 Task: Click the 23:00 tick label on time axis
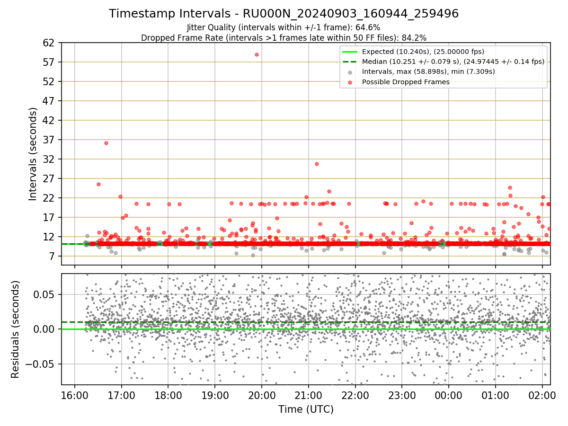(x=402, y=395)
